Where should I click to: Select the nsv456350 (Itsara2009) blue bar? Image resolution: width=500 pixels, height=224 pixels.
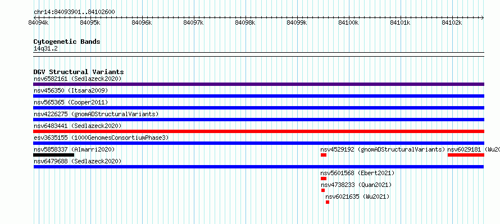(x=258, y=96)
